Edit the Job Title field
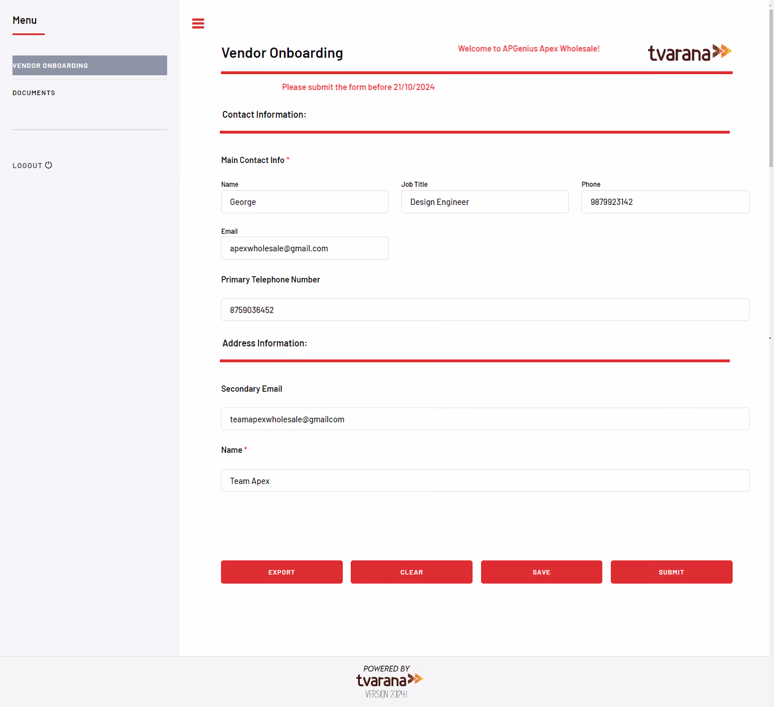 point(485,202)
